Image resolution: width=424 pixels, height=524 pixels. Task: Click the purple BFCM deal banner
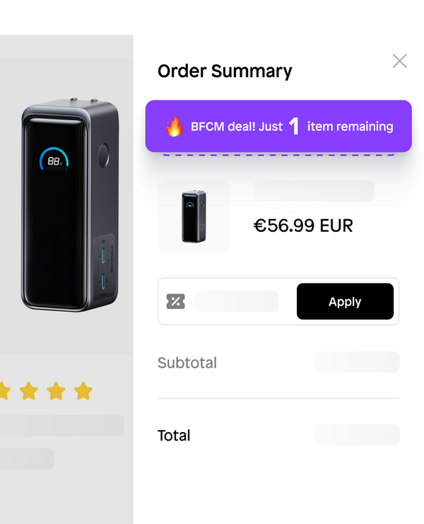point(278,127)
